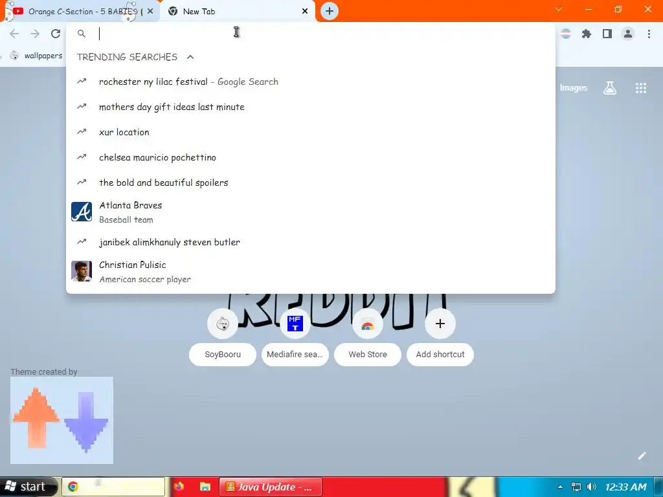The image size is (663, 497).
Task: Select the rochester ny lilac festival suggestion
Action: click(x=310, y=82)
